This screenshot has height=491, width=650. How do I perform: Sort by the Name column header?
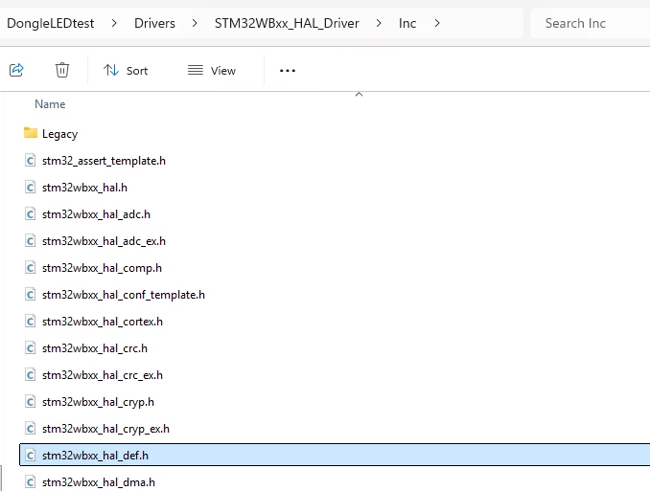[x=50, y=104]
